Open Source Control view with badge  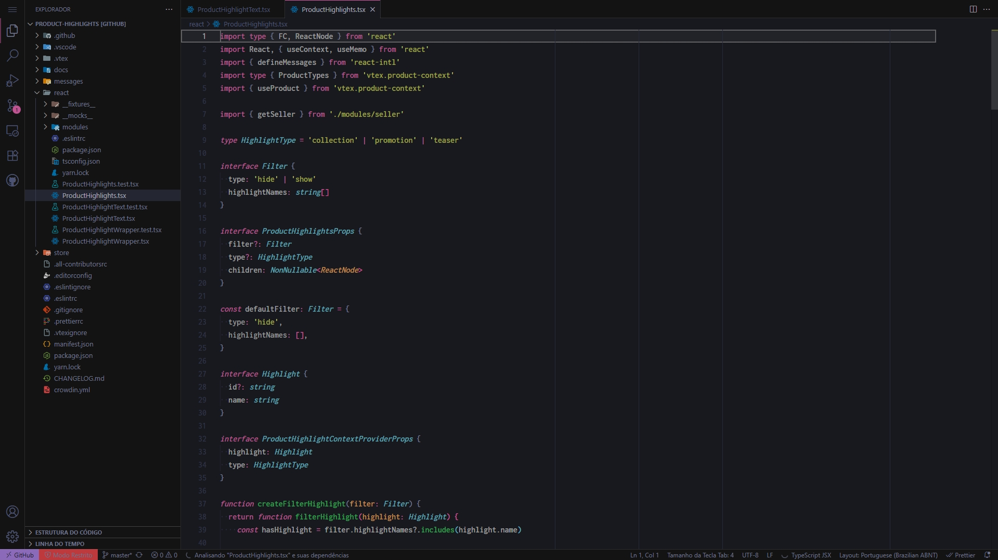coord(12,105)
